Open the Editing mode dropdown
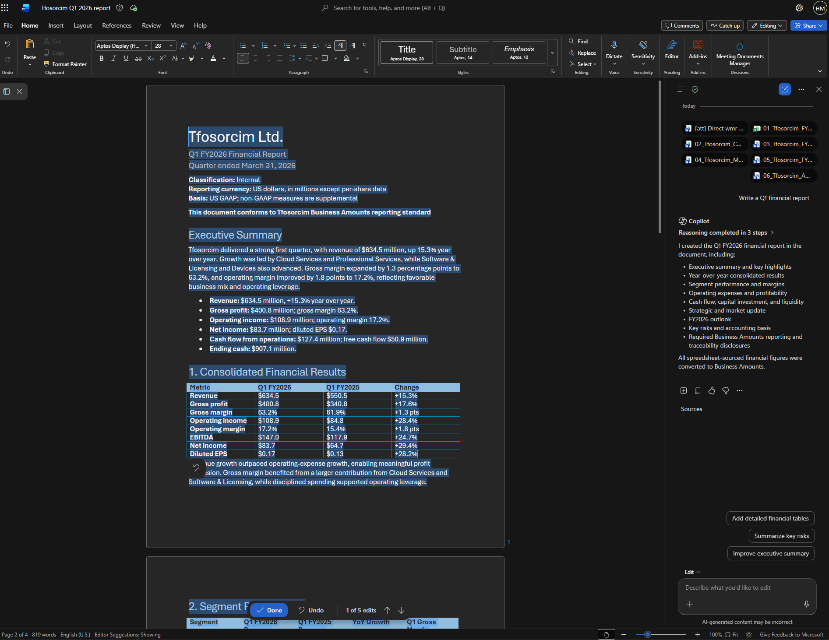829x640 pixels. point(767,25)
